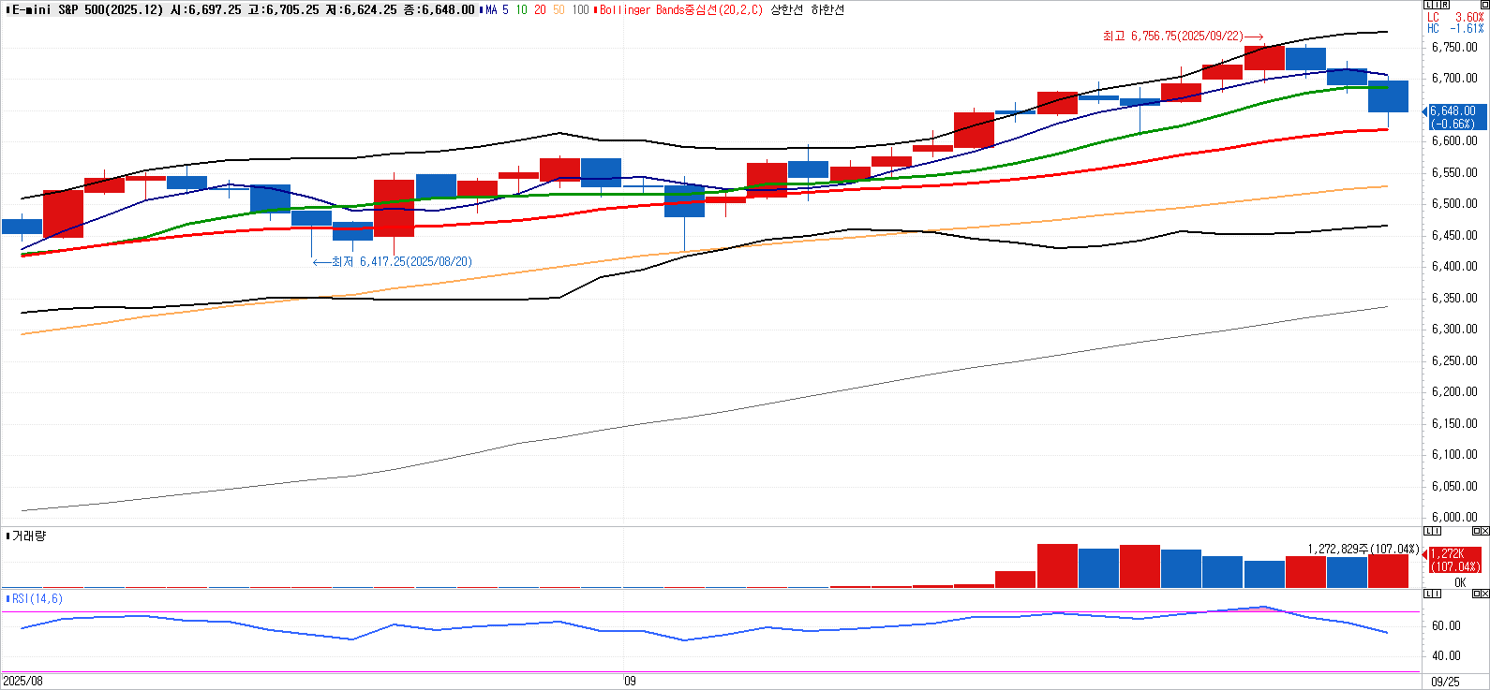Click the I button on the RSI panel
This screenshot has width=1490, height=690.
pos(1437,594)
